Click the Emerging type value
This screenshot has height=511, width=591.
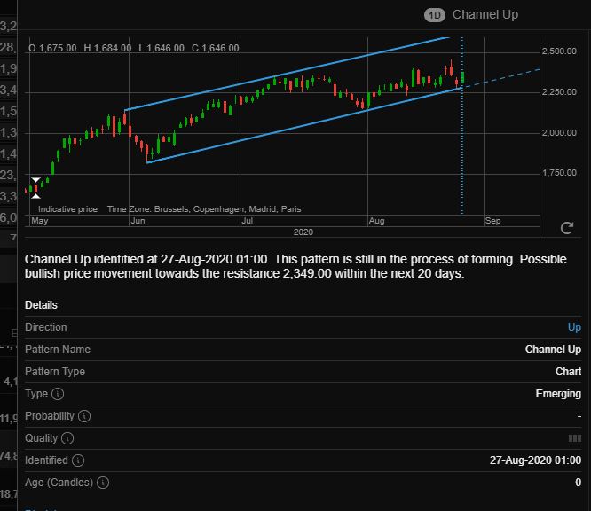click(558, 394)
